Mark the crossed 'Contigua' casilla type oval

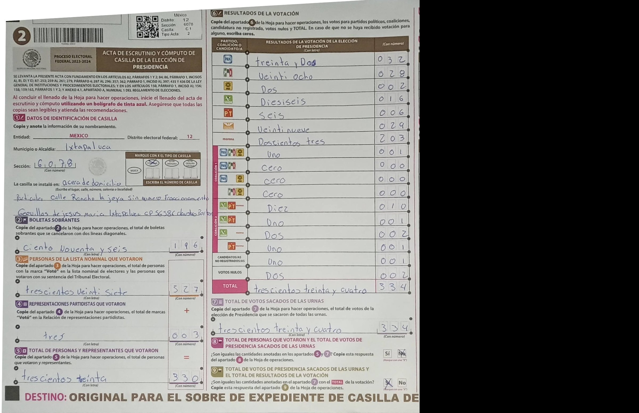tap(152, 163)
